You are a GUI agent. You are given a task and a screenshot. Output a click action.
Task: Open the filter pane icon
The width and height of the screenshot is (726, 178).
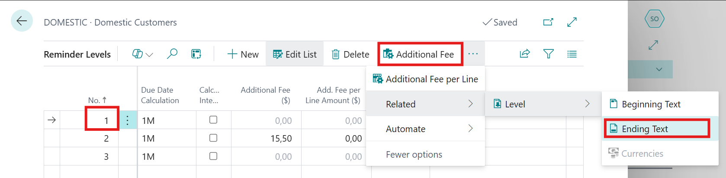tap(548, 54)
